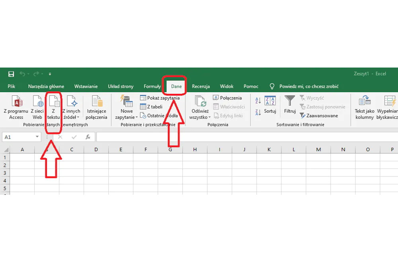Switch to the Układ strony tab
The width and height of the screenshot is (398, 265).
(x=121, y=86)
